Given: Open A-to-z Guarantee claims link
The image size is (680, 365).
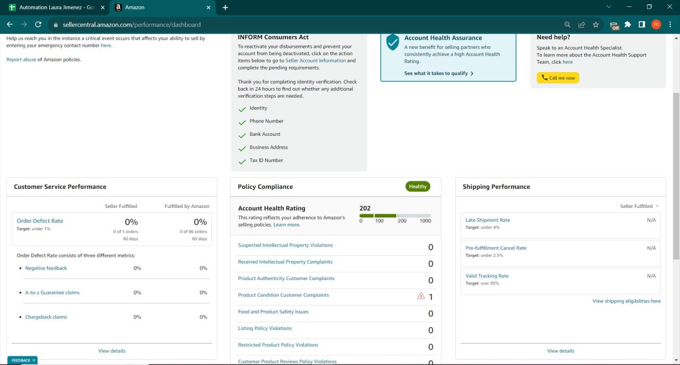Looking at the screenshot, I should pyautogui.click(x=52, y=293).
